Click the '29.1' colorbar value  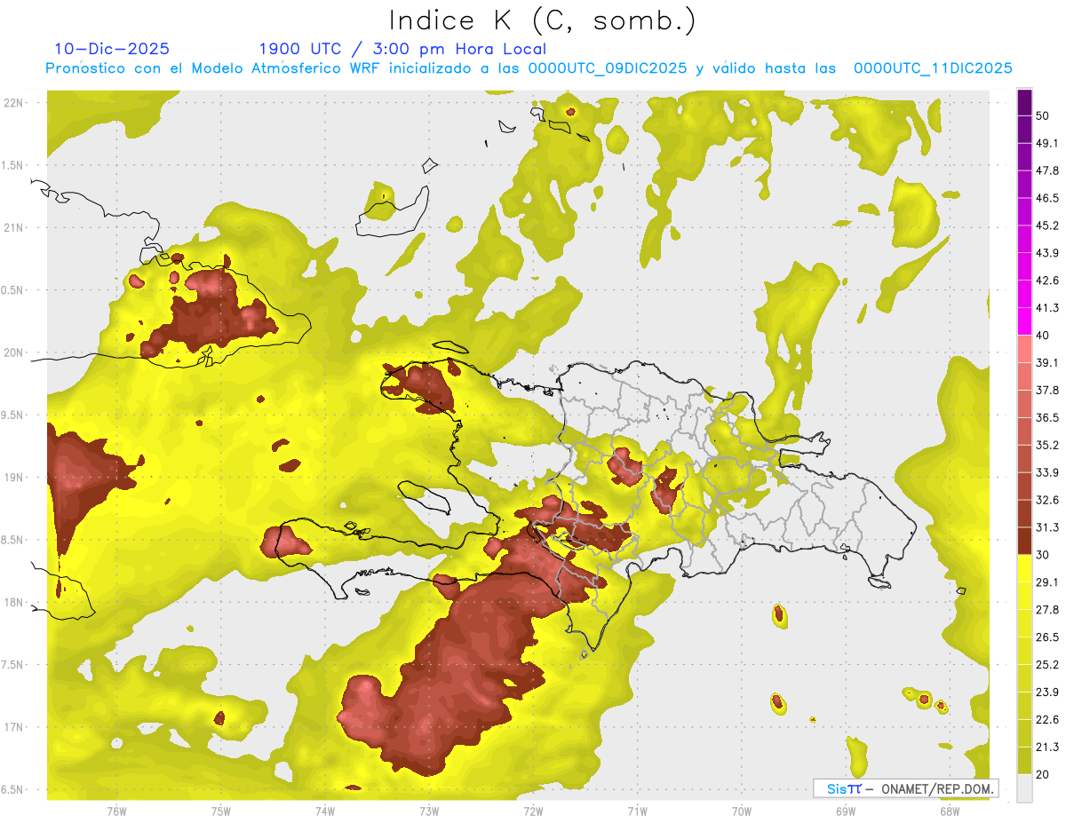(x=1047, y=582)
